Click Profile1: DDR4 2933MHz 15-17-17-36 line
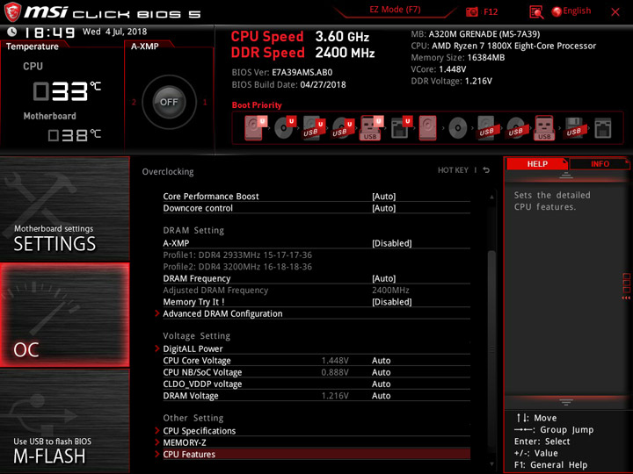 237,255
